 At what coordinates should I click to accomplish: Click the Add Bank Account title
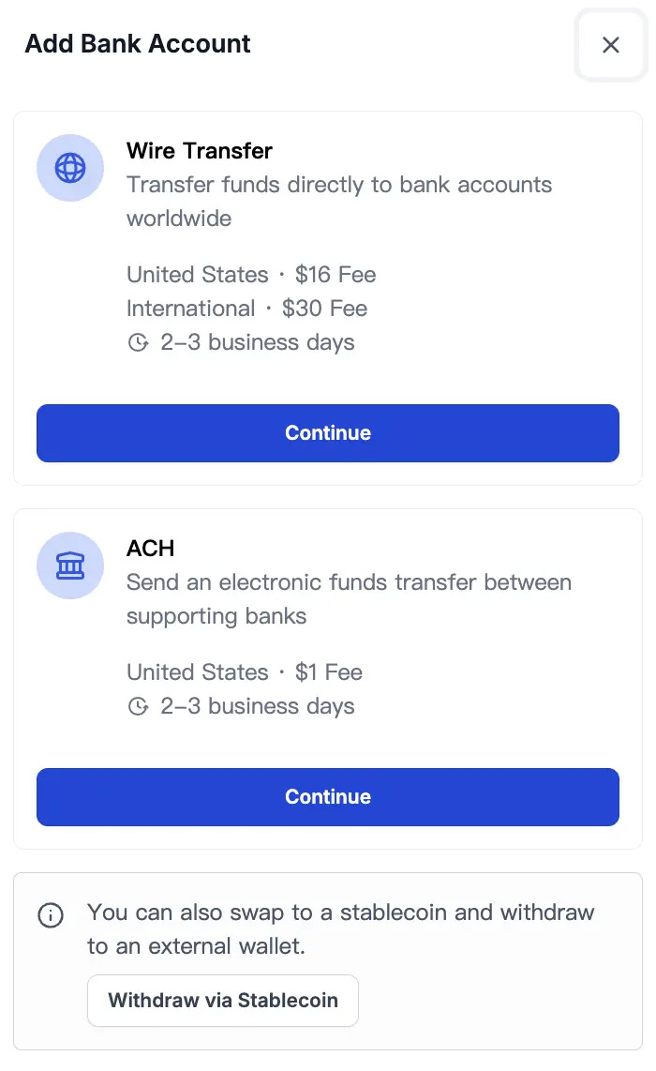click(137, 44)
